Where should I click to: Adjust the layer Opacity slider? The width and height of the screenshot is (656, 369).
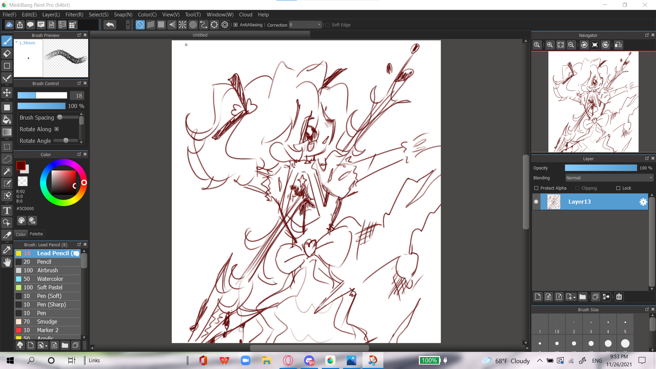(601, 168)
